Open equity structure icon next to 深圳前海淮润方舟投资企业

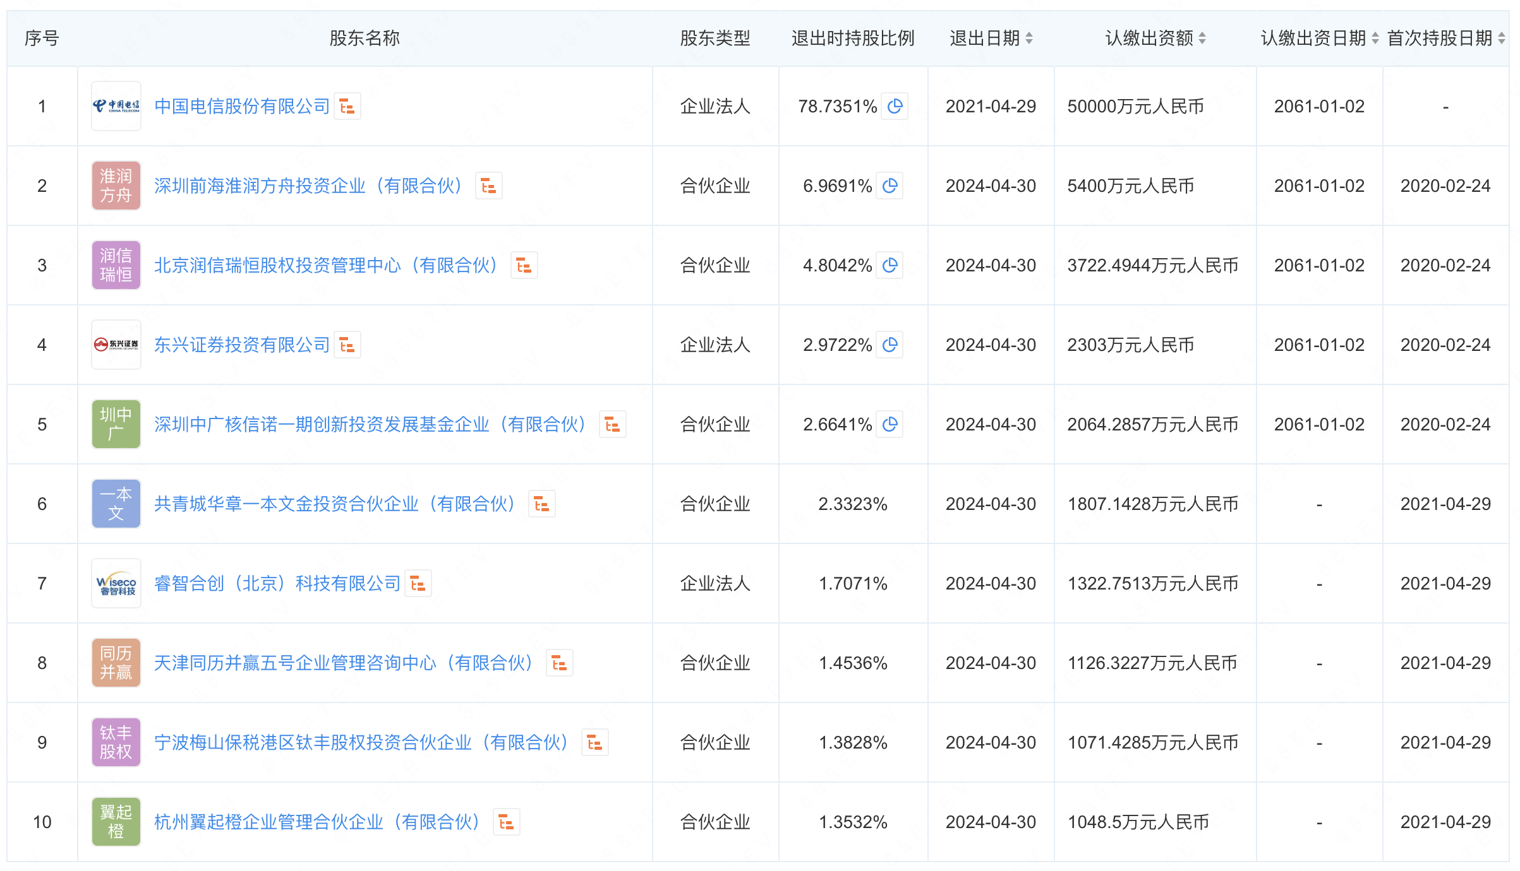[x=488, y=186]
